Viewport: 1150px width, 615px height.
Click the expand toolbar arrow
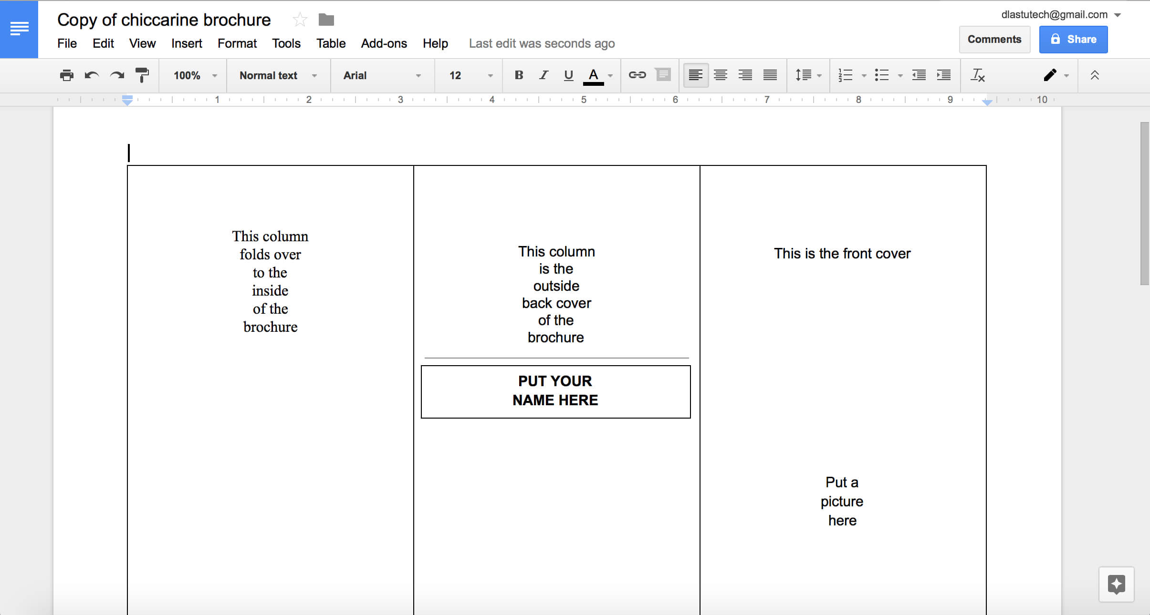[x=1094, y=74]
